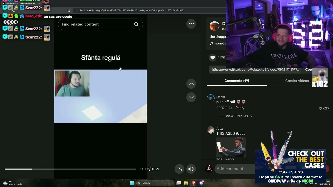The height and width of the screenshot is (187, 333).
Task: Open the creator's profile avatar
Action: (215, 26)
